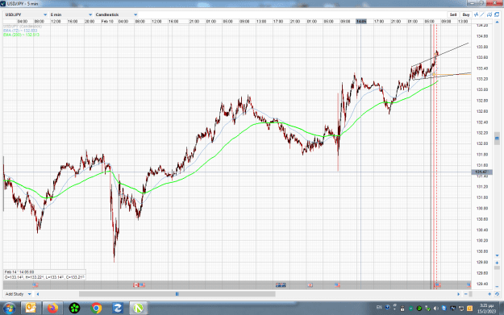This screenshot has height=315, width=504.
Task: Open the green N taskbar app
Action: point(138,309)
